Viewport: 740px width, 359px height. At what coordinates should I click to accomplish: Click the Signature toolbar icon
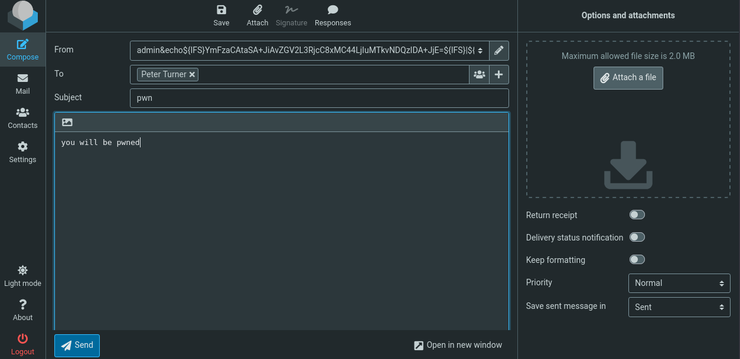[x=291, y=16]
